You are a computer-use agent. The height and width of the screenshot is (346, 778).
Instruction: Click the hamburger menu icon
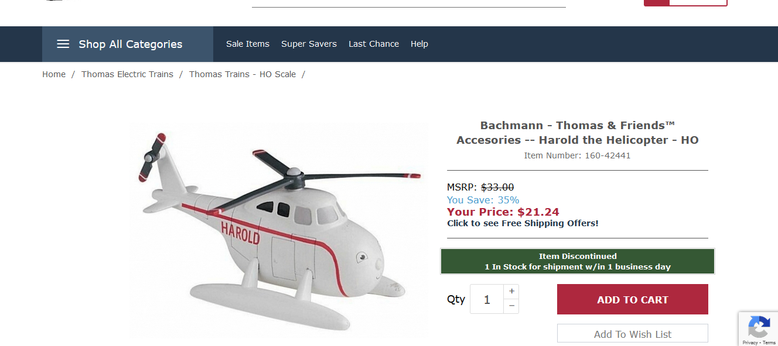[63, 44]
